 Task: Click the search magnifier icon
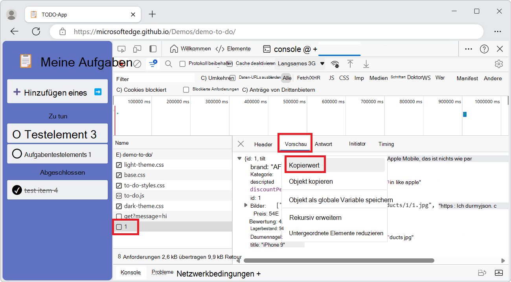click(x=169, y=64)
